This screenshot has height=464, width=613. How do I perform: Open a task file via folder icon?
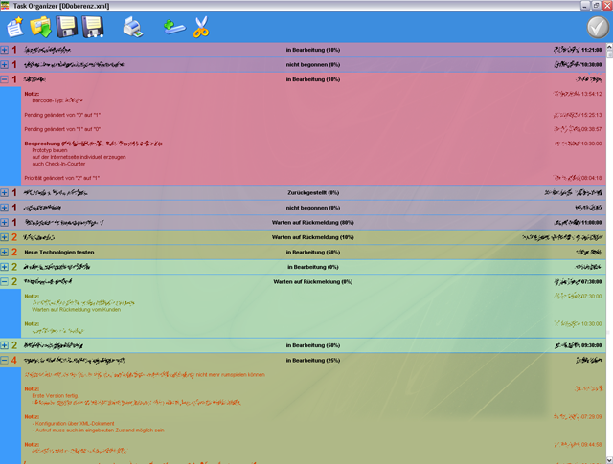point(41,27)
